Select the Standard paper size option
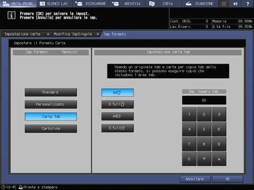This screenshot has height=190, width=254. (51, 93)
